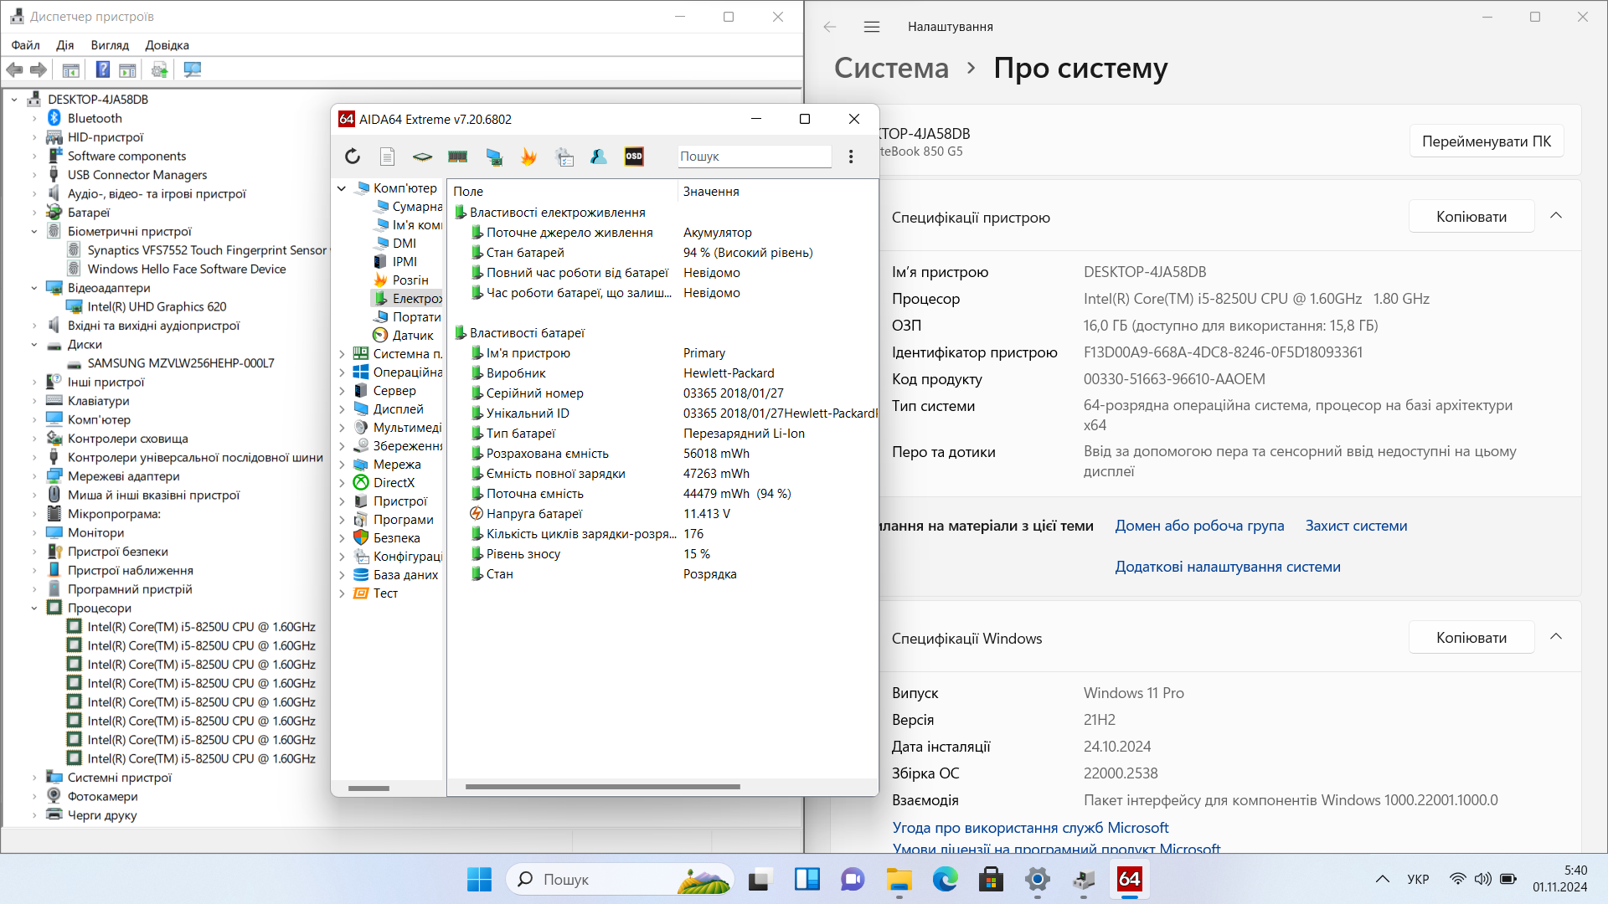Screen dimensions: 1608x904
Task: Click the blue help icon in Device Manager
Action: [103, 69]
